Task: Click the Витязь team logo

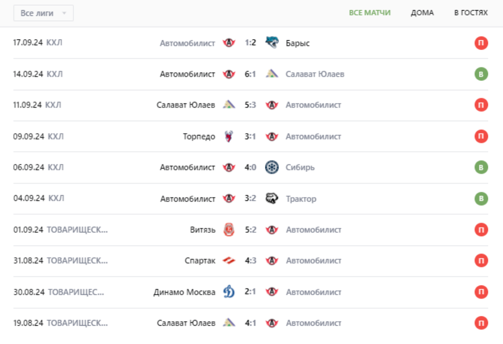Action: coord(229,230)
